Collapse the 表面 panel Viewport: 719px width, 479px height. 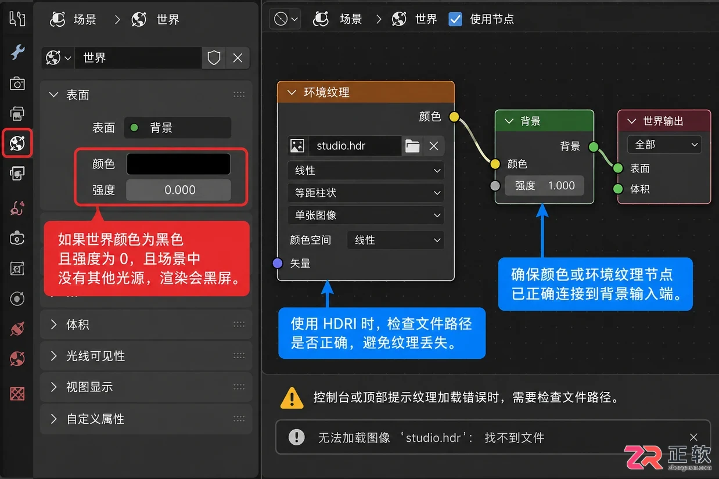[x=54, y=95]
